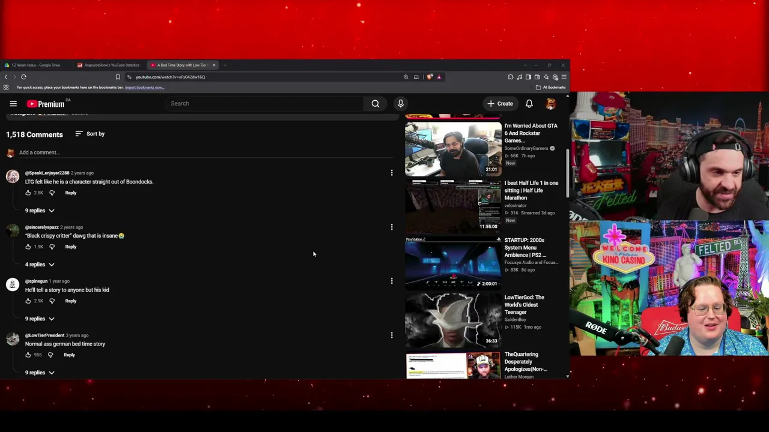Focus the YouTube Search field
Image resolution: width=769 pixels, height=432 pixels.
click(264, 103)
